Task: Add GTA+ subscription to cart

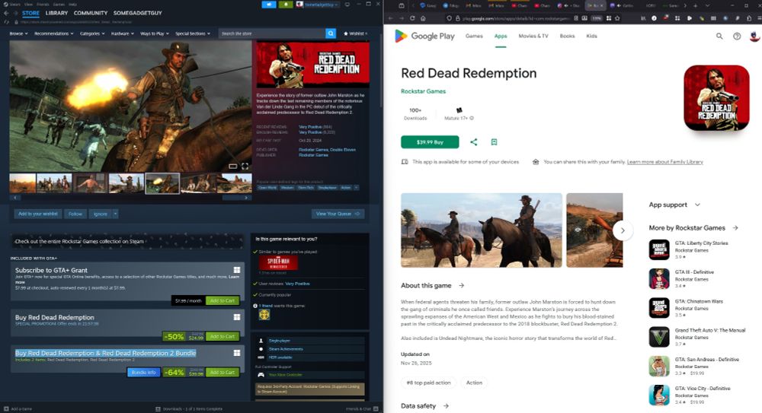Action: coord(223,300)
